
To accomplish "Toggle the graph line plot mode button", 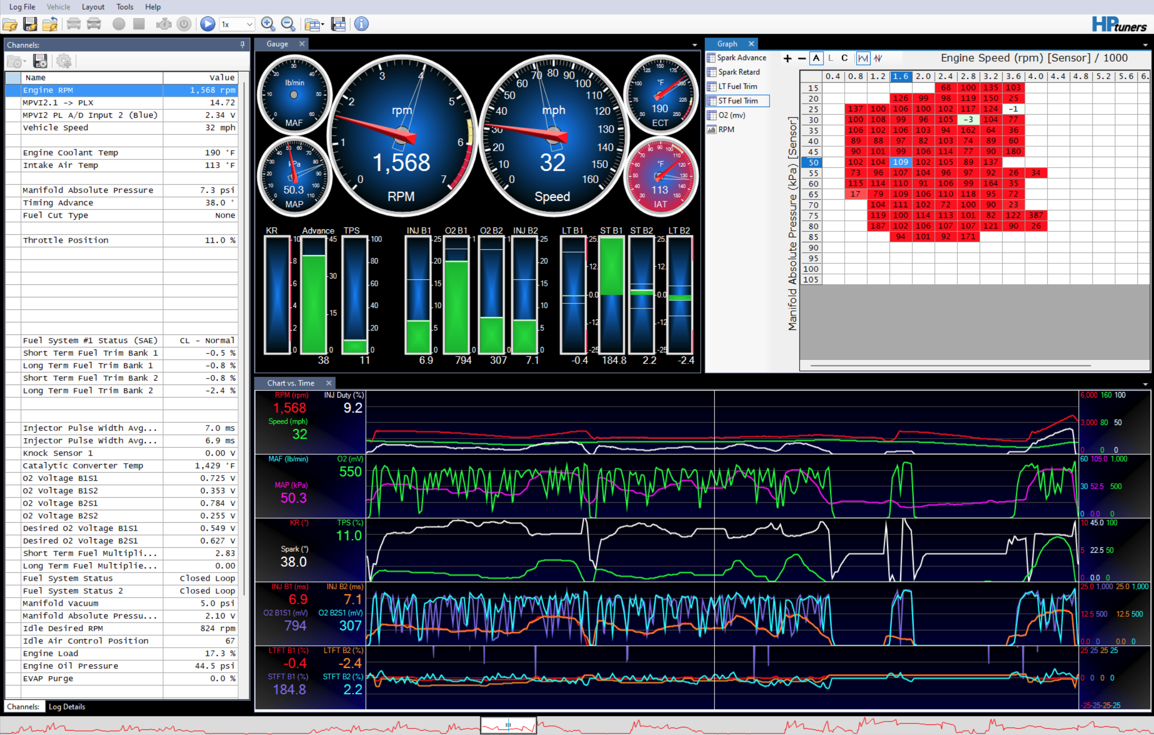I will (x=863, y=58).
